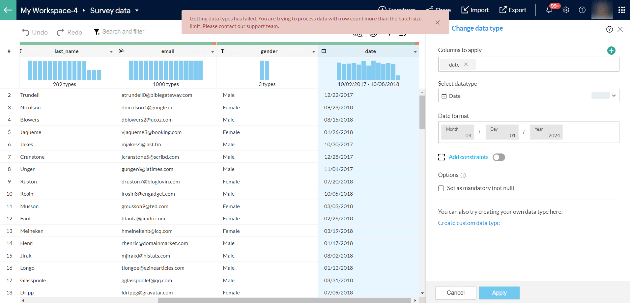This screenshot has height=303, width=630.
Task: Check Set as mandatory (not null)
Action: point(441,188)
